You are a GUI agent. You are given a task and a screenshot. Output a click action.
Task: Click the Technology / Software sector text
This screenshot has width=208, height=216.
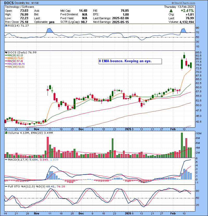[x=19, y=7]
